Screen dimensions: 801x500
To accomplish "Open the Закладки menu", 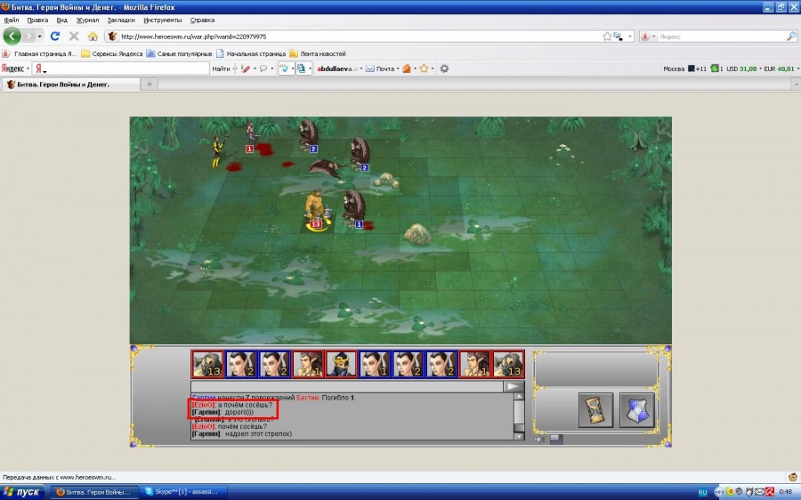I will [121, 20].
